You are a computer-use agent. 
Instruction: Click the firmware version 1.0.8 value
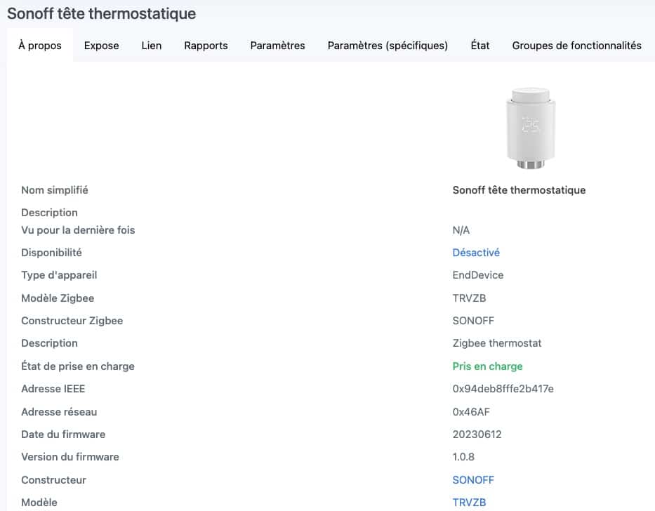pos(463,457)
